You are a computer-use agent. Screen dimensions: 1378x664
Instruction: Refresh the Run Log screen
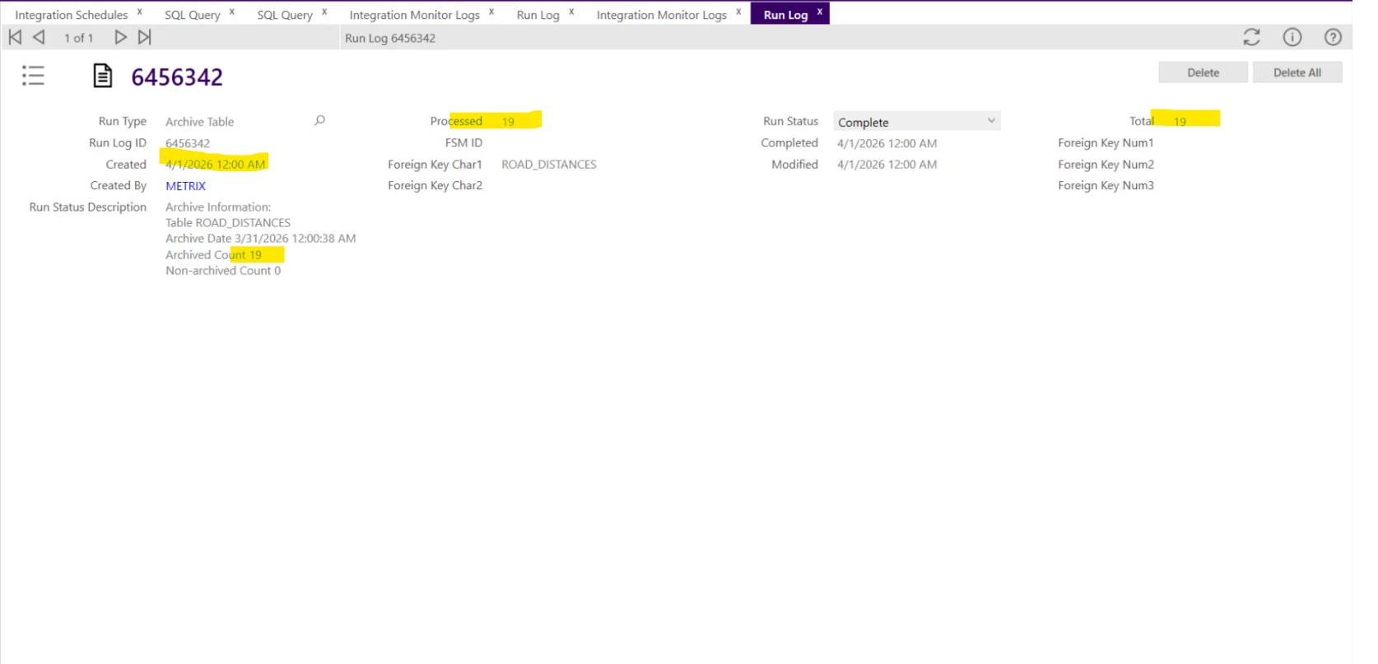pos(1251,37)
